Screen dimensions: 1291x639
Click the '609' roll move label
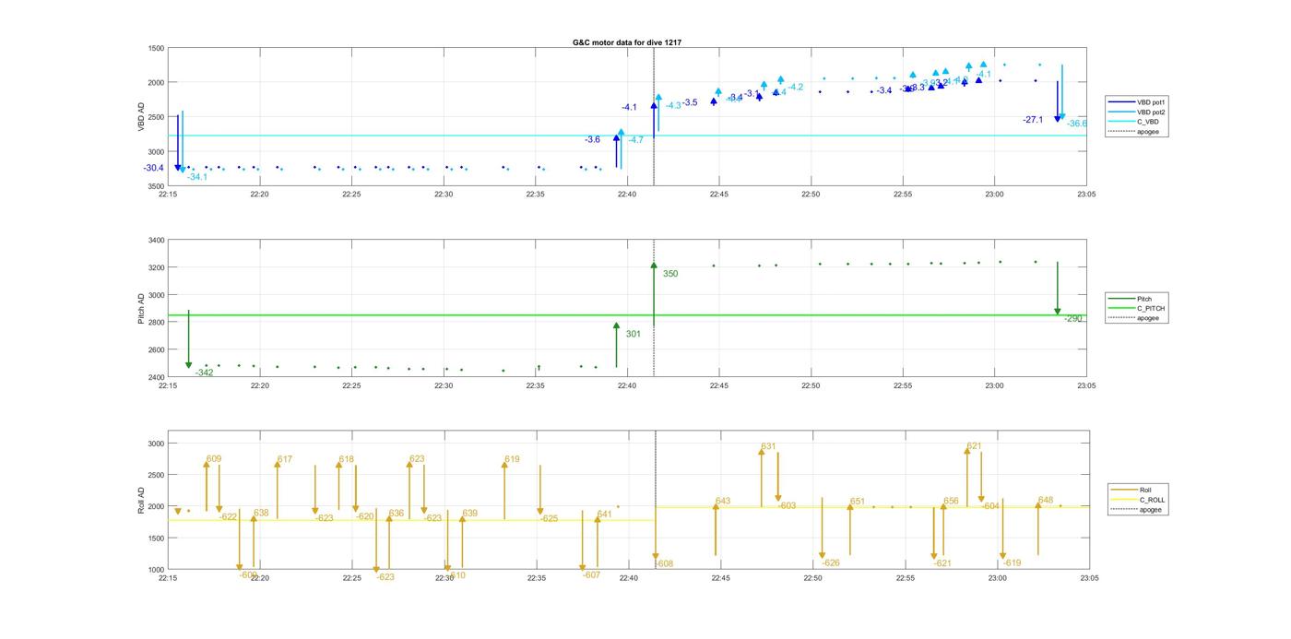click(214, 458)
